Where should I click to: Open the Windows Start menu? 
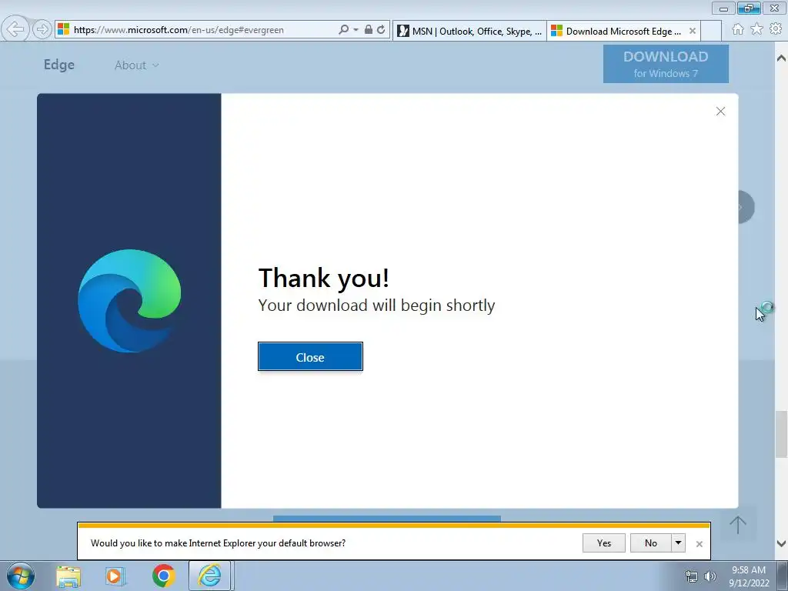tap(21, 576)
